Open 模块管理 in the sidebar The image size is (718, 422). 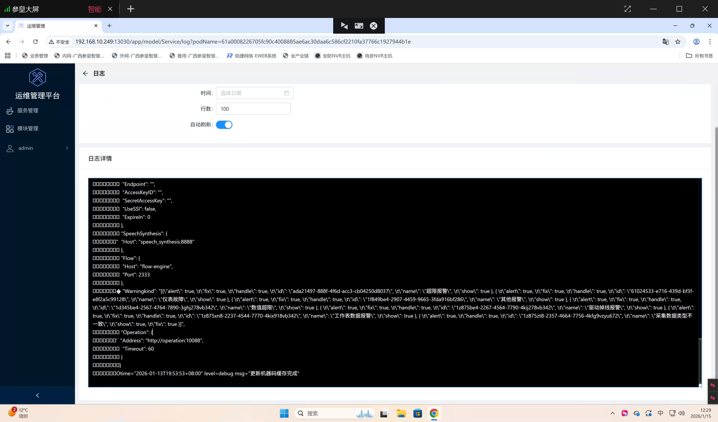click(x=28, y=129)
